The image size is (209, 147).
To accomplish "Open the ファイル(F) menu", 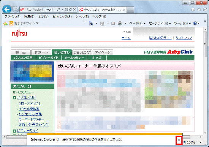I will 13,17.
